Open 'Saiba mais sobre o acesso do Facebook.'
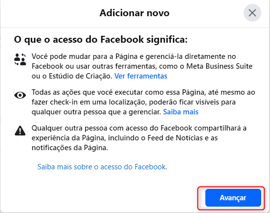Image resolution: width=270 pixels, height=213 pixels. (x=102, y=167)
